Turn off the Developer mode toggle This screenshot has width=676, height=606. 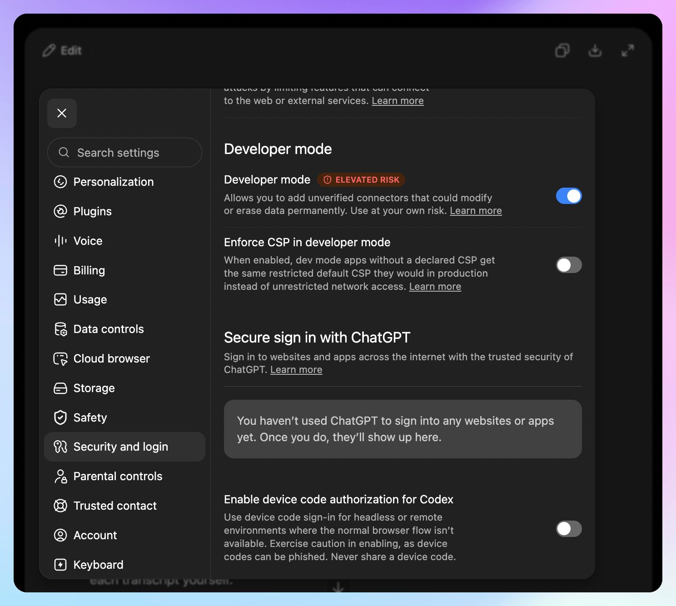(569, 196)
